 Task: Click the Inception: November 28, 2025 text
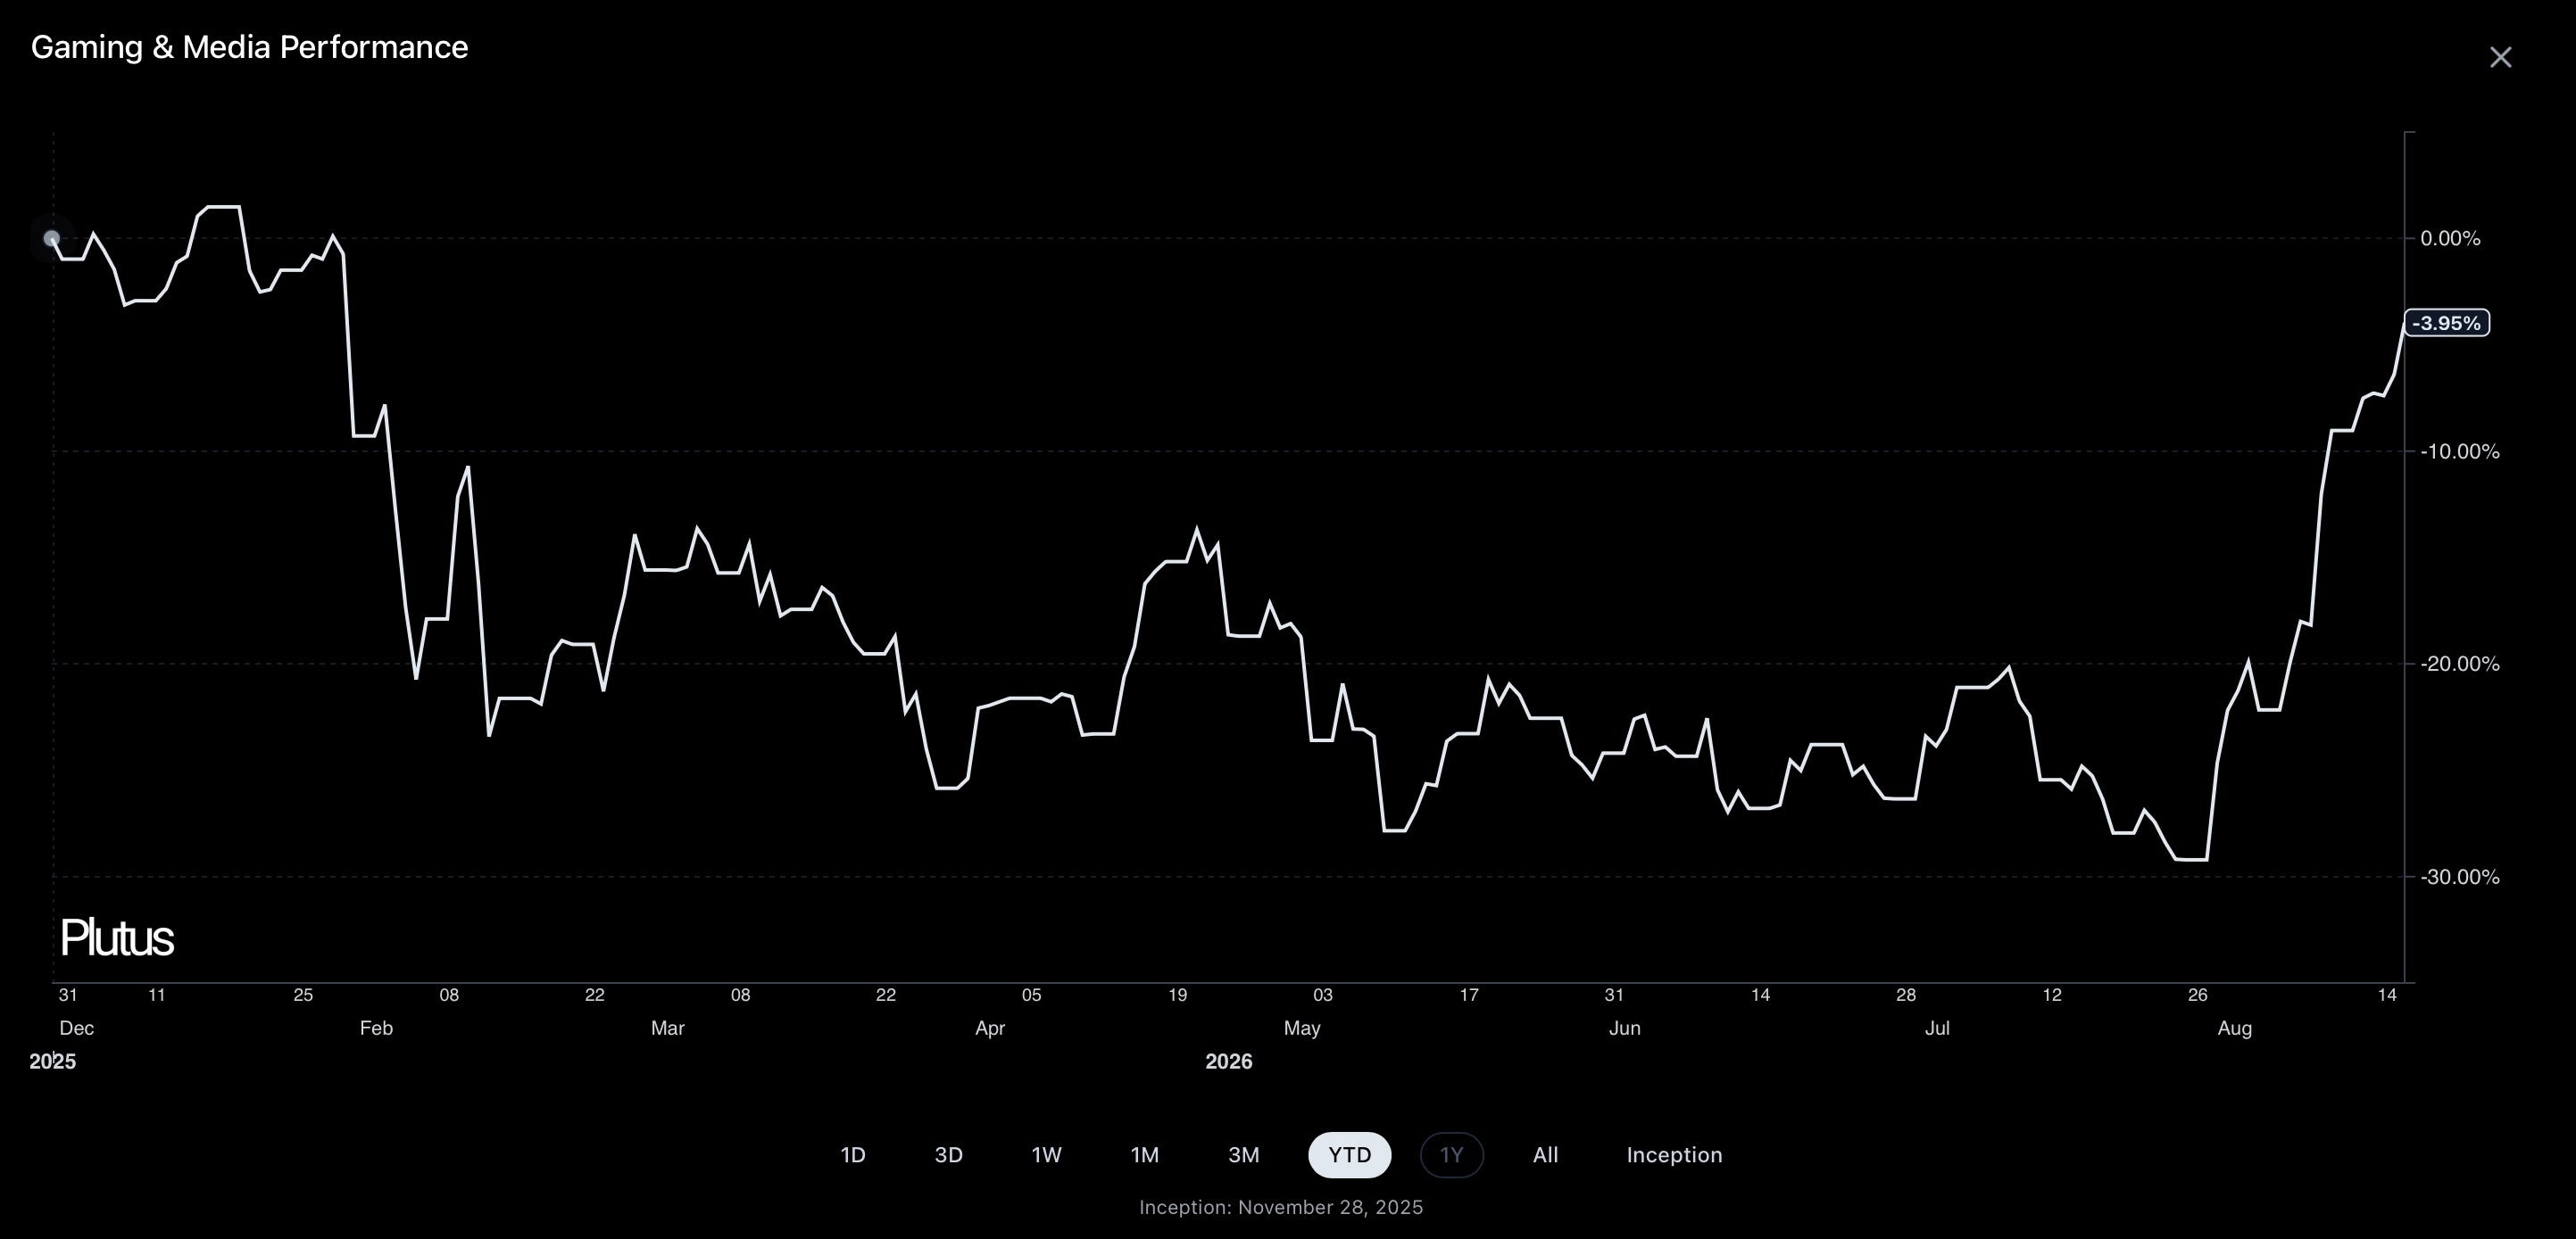[x=1281, y=1207]
